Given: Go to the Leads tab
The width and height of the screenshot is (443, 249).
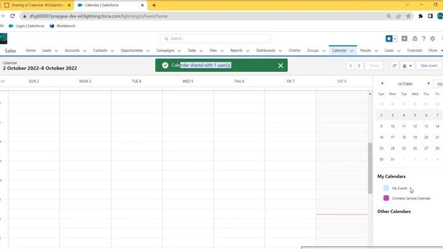Looking at the screenshot, I should tap(46, 50).
